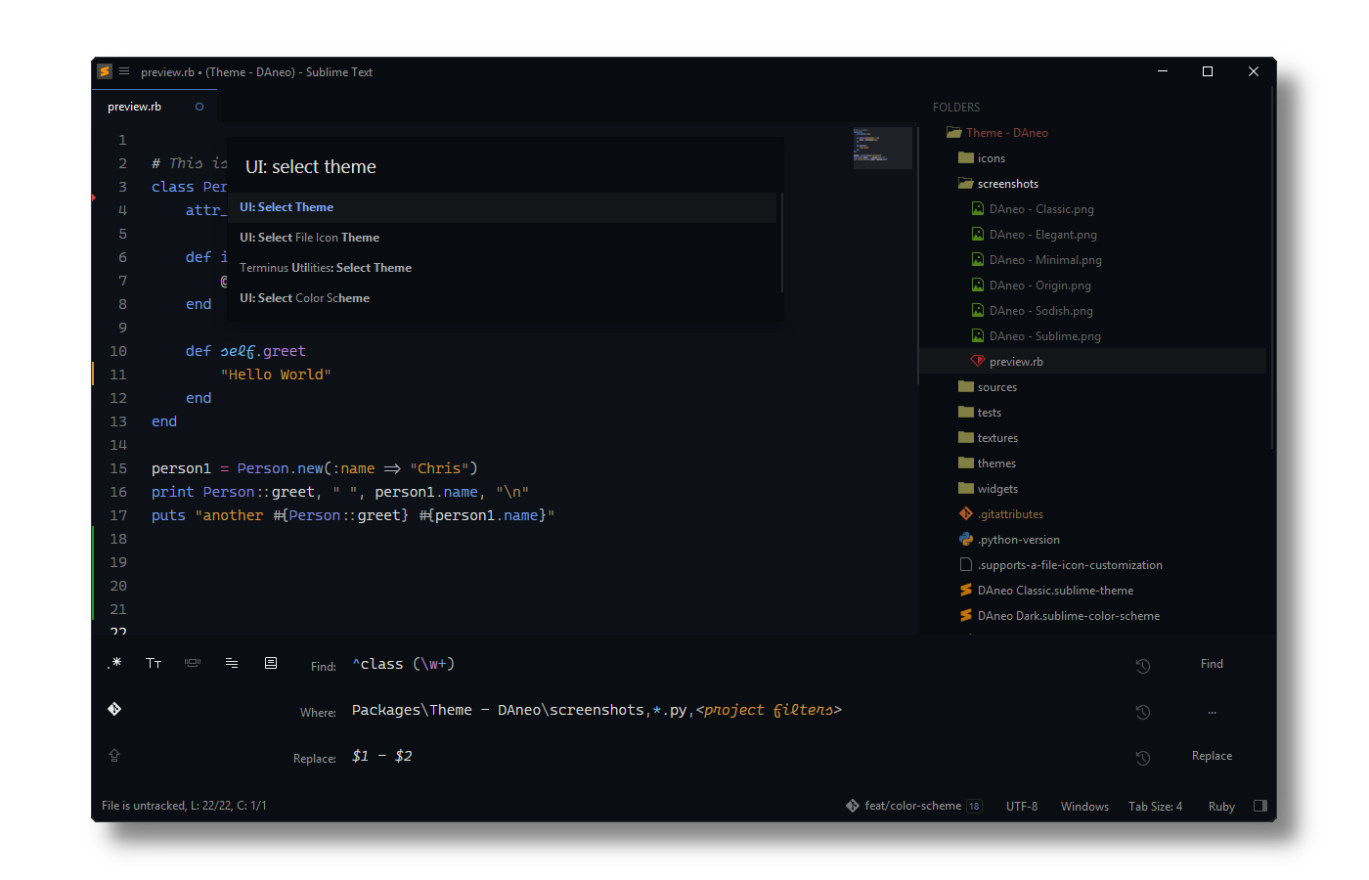Image resolution: width=1369 pixels, height=880 pixels.
Task: Open the Ruby syntax selector
Action: coord(1221,807)
